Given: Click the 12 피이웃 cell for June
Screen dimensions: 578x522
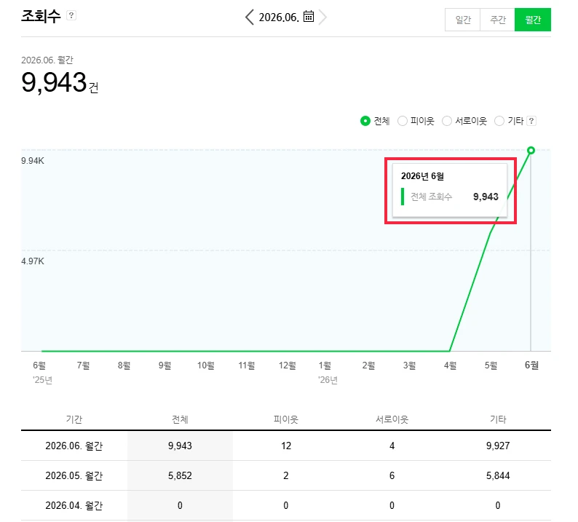Looking at the screenshot, I should pyautogui.click(x=286, y=446).
